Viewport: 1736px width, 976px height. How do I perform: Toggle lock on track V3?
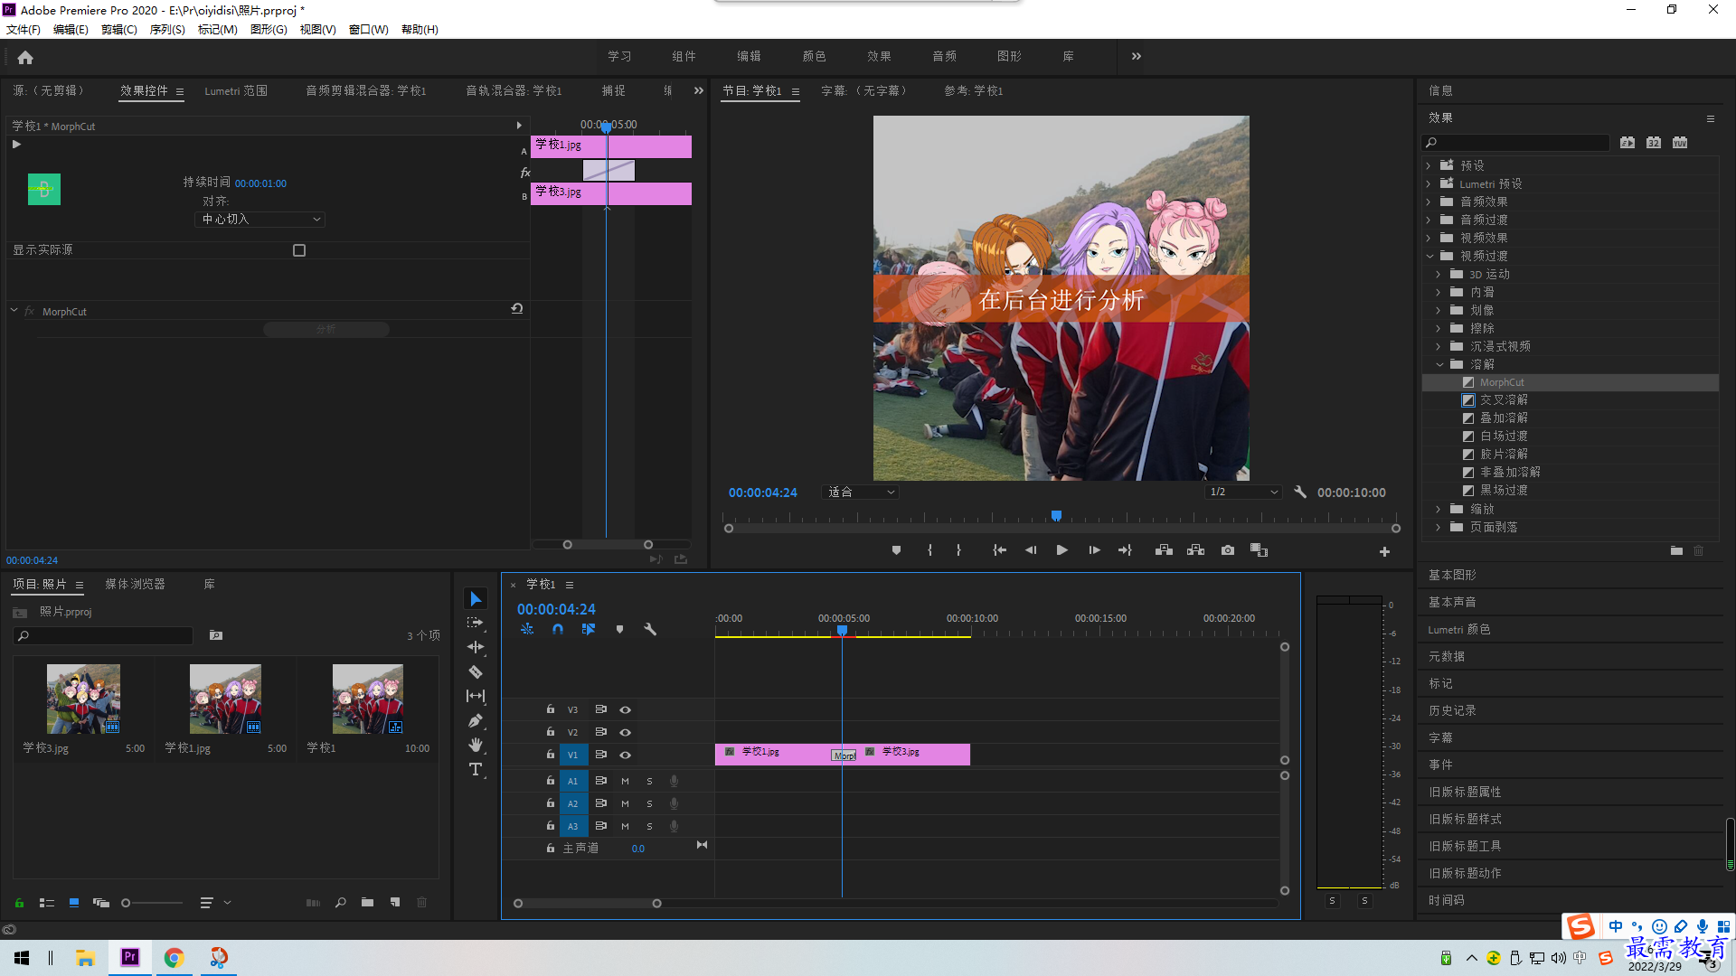pos(550,709)
